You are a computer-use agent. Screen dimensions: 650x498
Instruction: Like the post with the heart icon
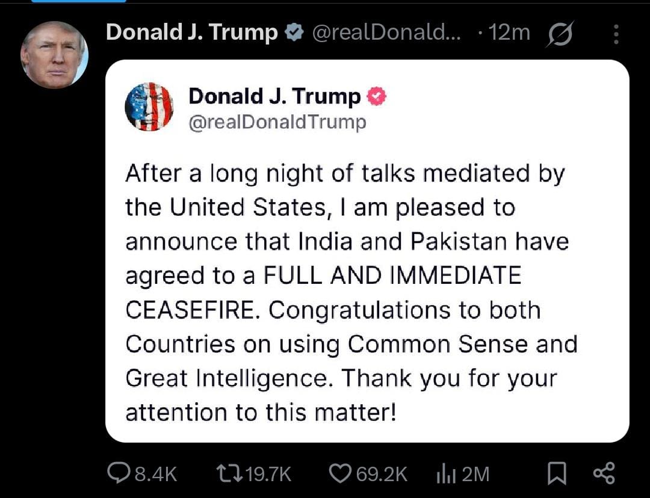click(341, 474)
